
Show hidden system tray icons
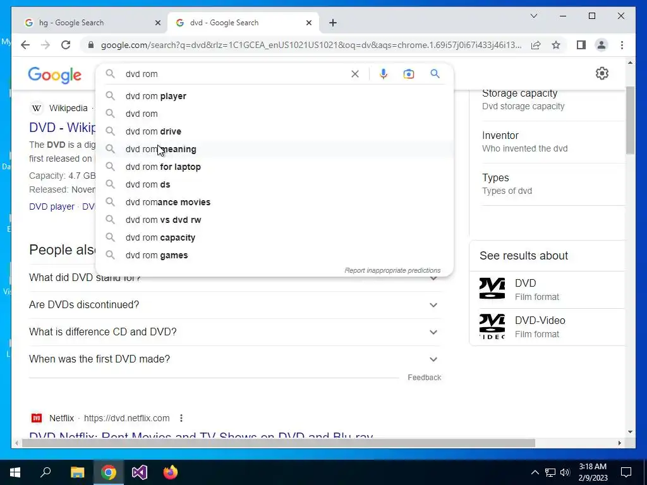[535, 472]
